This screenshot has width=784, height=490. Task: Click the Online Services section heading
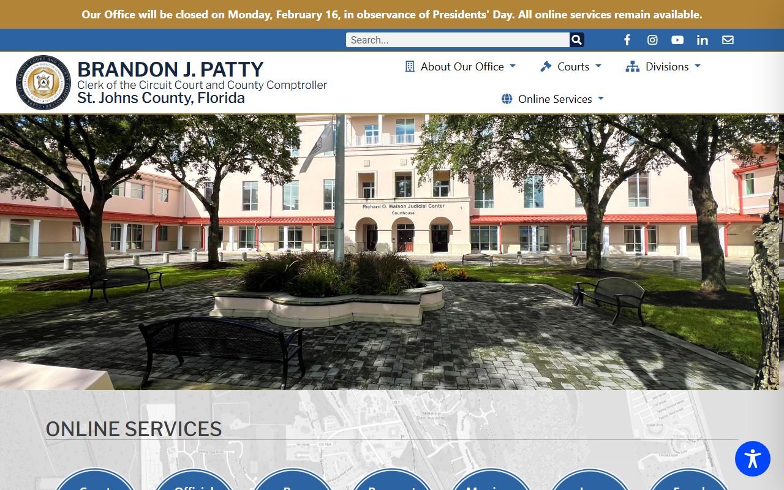[x=134, y=429]
